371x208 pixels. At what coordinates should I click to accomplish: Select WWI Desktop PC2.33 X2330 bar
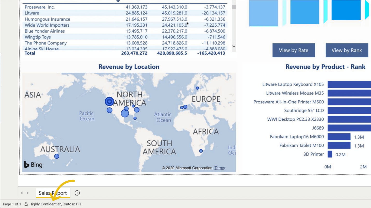349,119
